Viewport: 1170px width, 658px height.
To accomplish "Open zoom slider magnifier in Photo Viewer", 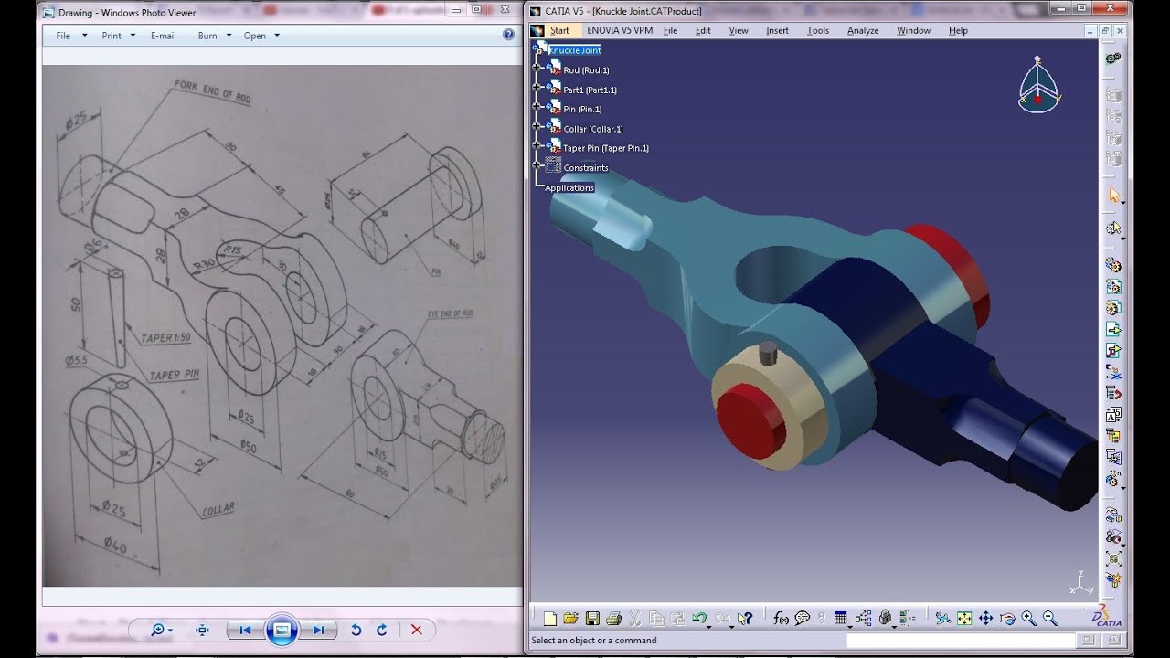I will 161,630.
